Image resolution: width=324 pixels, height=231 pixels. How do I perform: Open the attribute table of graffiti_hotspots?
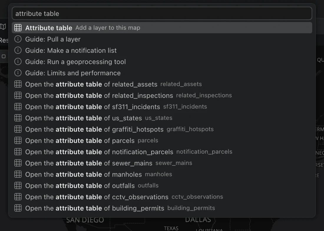point(162,129)
